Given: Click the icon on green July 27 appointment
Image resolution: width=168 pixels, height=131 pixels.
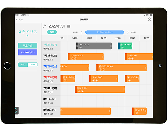Looking at the screenshot, I should tap(122, 48).
